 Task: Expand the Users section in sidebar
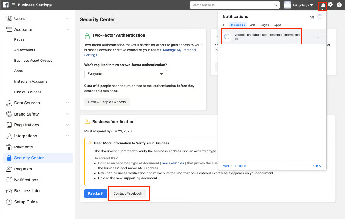(68, 19)
